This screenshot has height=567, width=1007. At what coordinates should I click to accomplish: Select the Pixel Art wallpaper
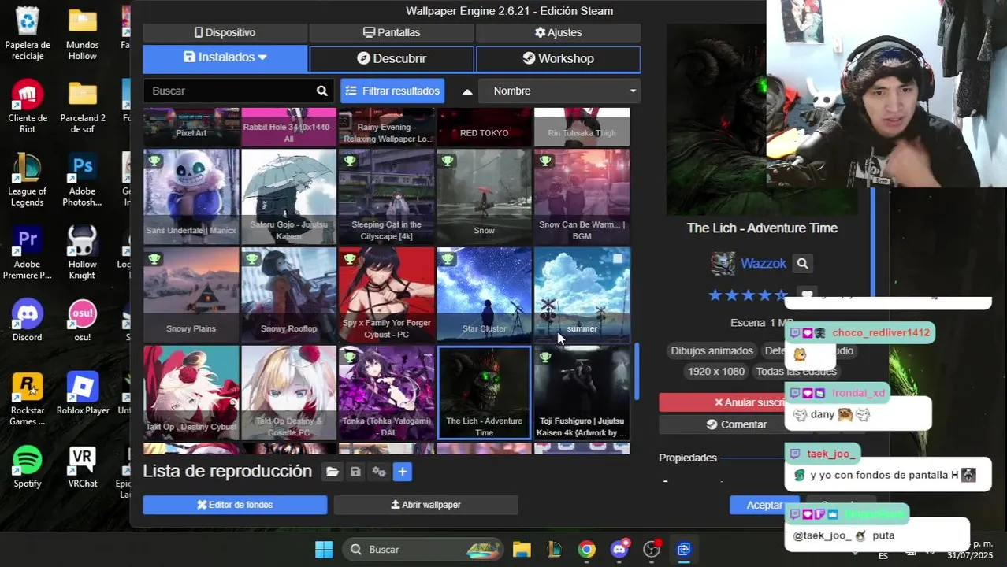[191, 127]
